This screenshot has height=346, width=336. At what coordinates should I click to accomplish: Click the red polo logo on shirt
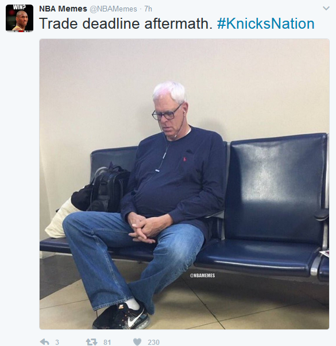pos(184,159)
